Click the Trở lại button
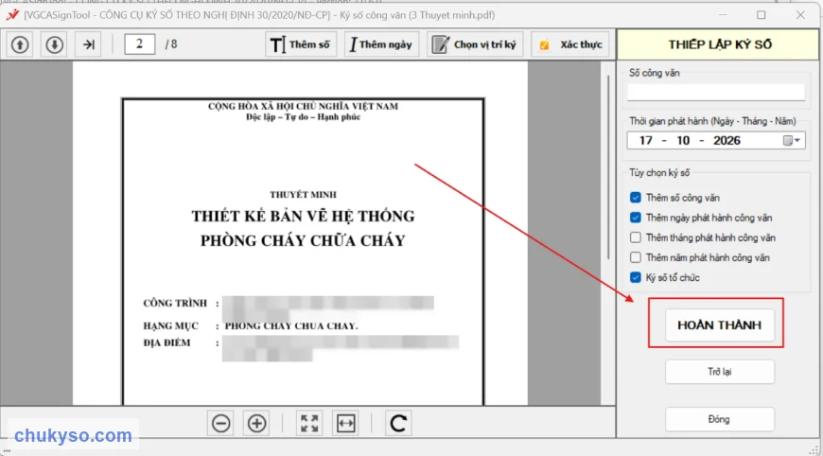This screenshot has height=456, width=823. (720, 372)
